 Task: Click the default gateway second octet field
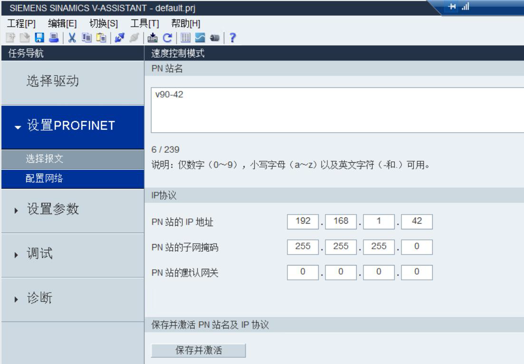click(x=341, y=272)
